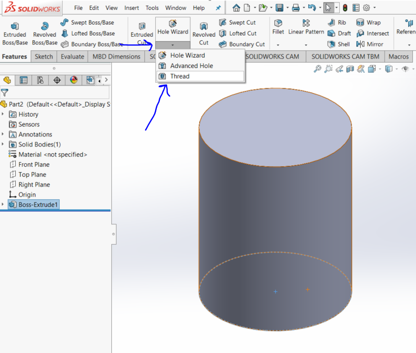Open the Dynamic Annotation Views icon
This screenshot has width=416, height=353.
361,69
